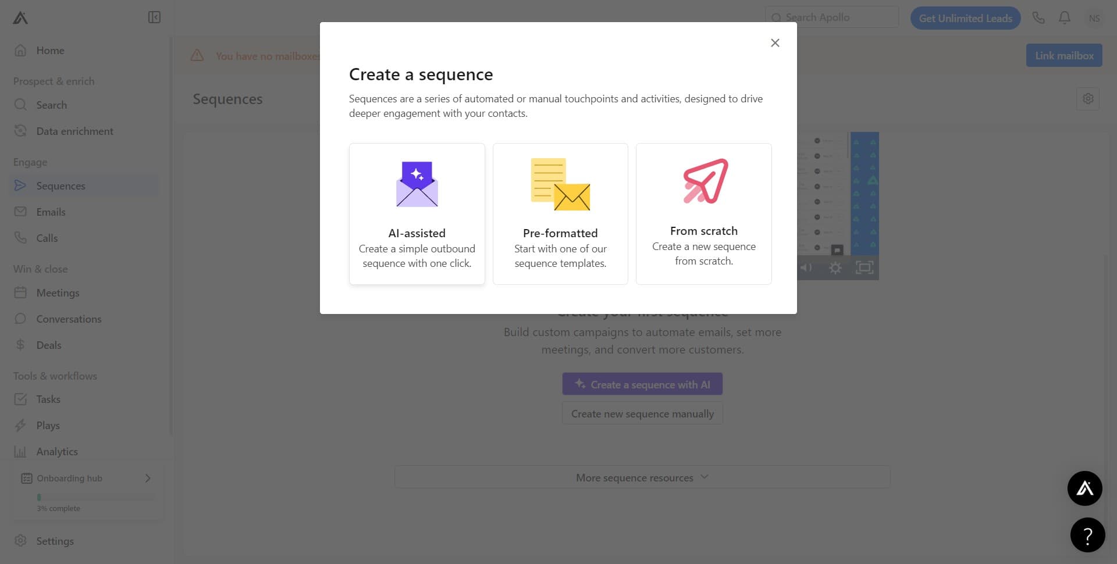This screenshot has width=1117, height=564.
Task: Open the help question-mark bubble
Action: [x=1087, y=534]
